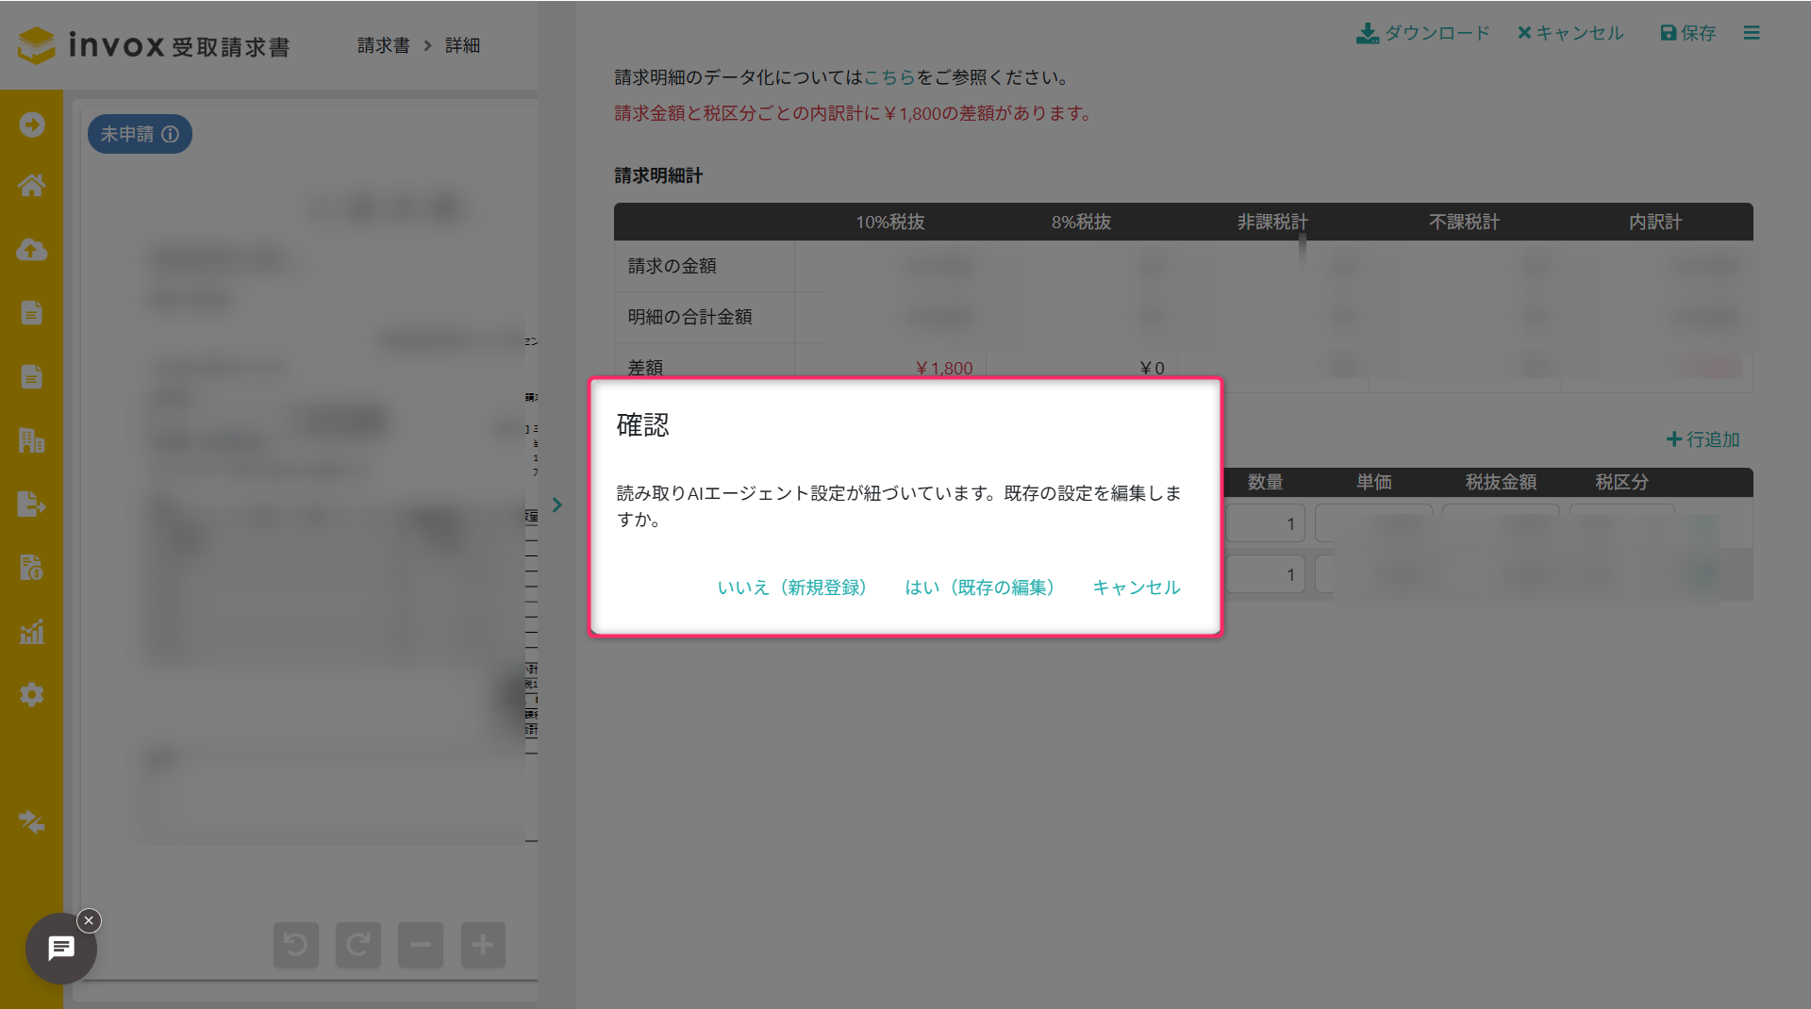Click the 非課税計 column header

click(x=1273, y=222)
